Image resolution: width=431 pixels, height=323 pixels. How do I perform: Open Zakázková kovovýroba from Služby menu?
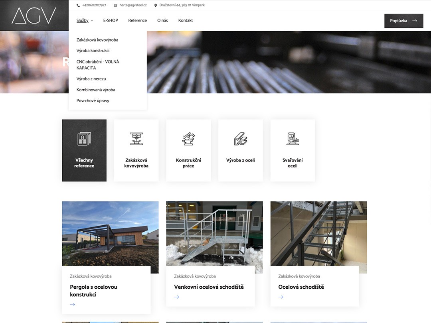[x=97, y=40]
